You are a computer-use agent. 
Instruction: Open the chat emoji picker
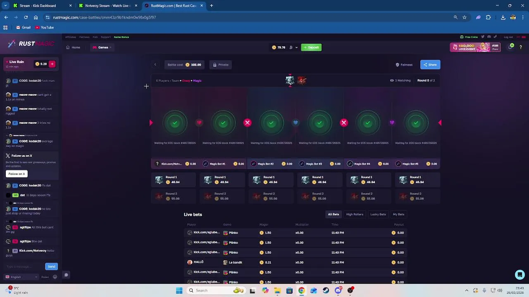[x=55, y=277]
